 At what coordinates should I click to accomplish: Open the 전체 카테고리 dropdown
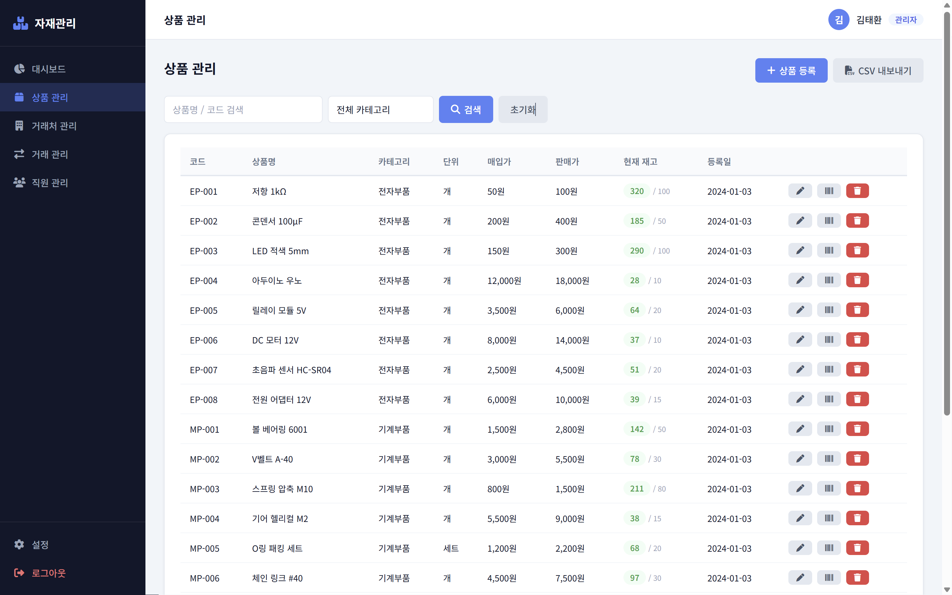(380, 109)
